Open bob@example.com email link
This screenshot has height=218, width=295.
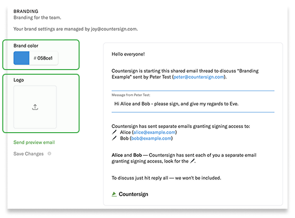tap(151, 138)
